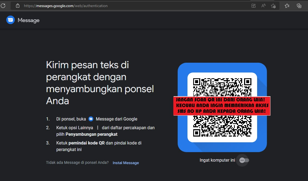The width and height of the screenshot is (308, 181).
Task: Activate the Read aloud icon
Action: [263, 6]
